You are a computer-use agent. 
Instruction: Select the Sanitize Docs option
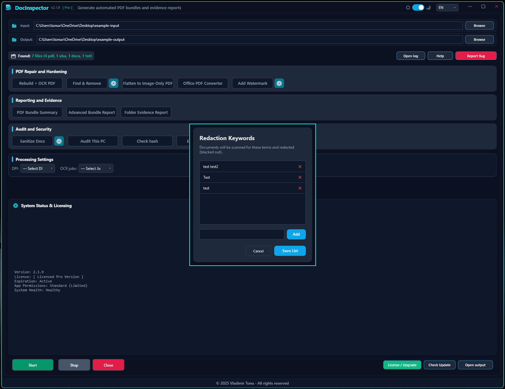(32, 141)
